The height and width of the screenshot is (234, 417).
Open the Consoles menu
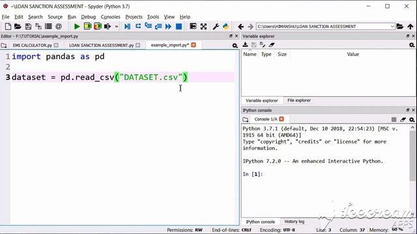click(x=110, y=17)
